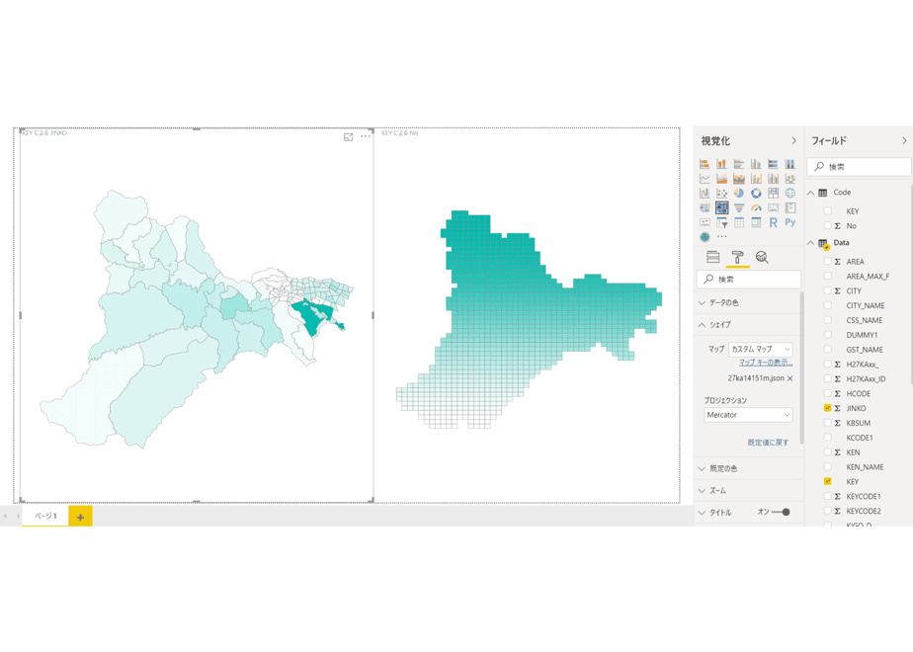Switch to the Analytics tab
The height and width of the screenshot is (652, 913).
click(762, 257)
